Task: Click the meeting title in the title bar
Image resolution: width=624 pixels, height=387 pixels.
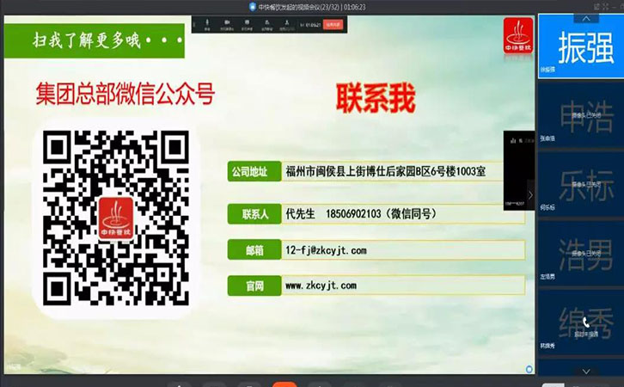Action: click(x=312, y=7)
